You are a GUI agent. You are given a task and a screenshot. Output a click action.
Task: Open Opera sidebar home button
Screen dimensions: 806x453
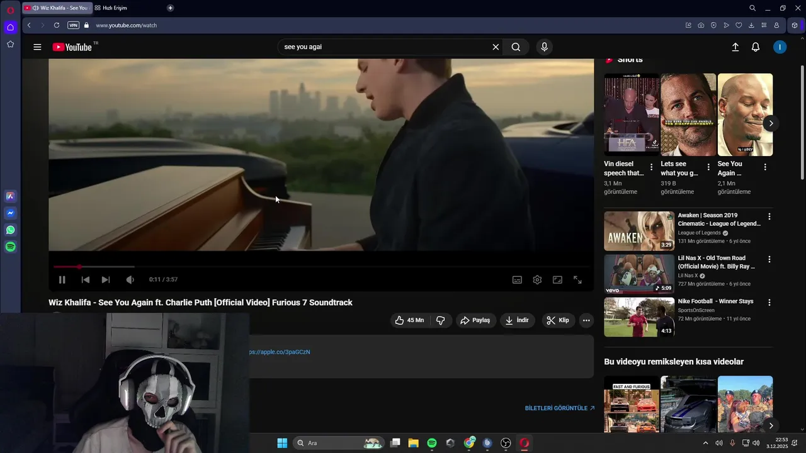(x=10, y=27)
